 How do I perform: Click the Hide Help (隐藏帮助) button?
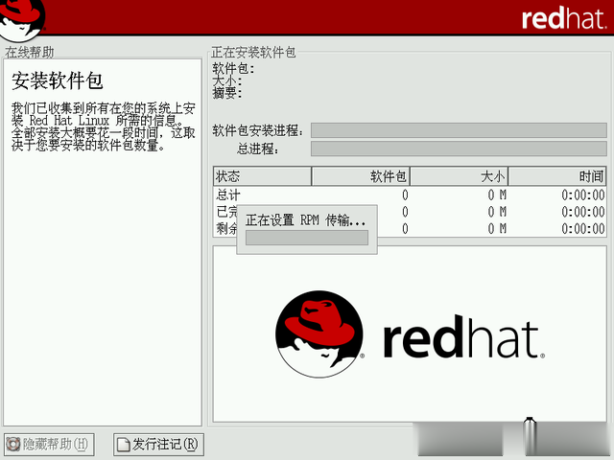[x=49, y=444]
